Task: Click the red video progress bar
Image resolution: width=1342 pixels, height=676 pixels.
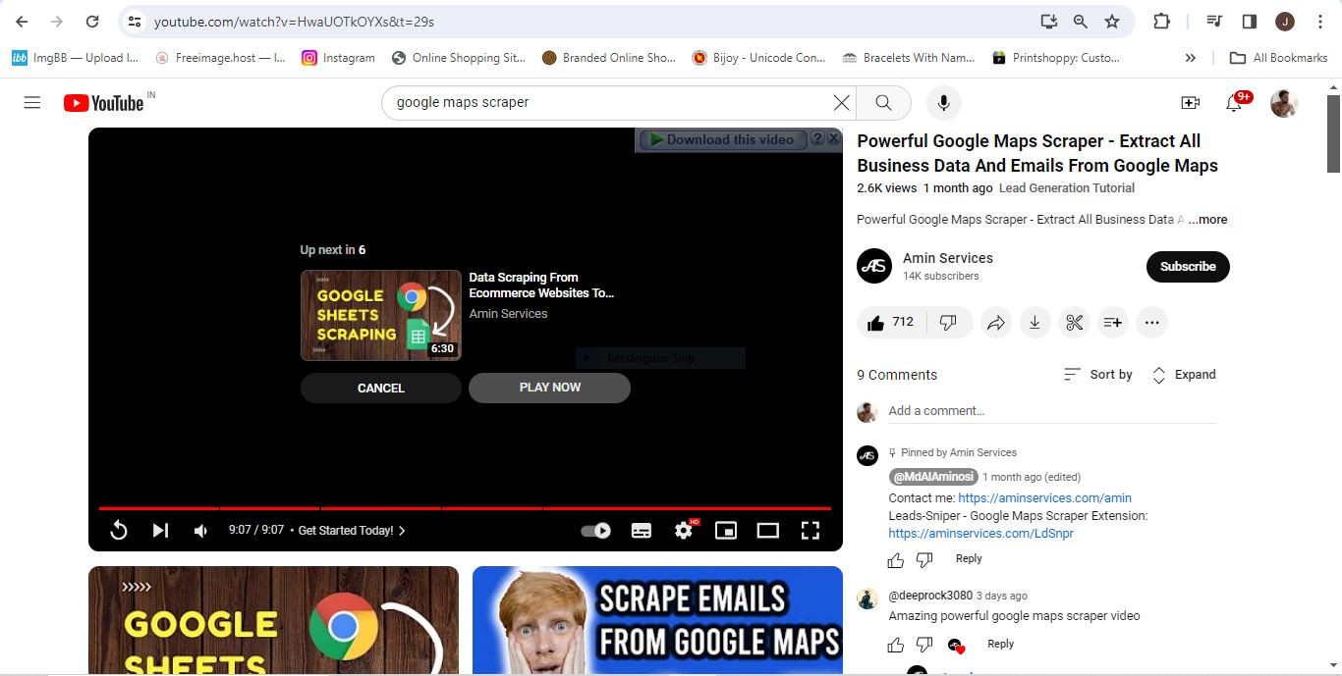Action: coord(465,508)
